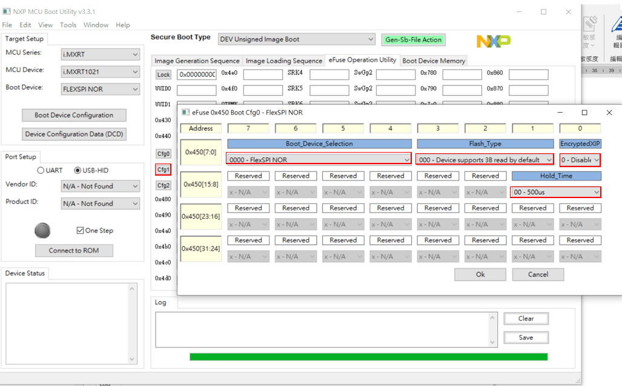
Task: Click the 0x450[15:8] address cell
Action: (x=200, y=184)
